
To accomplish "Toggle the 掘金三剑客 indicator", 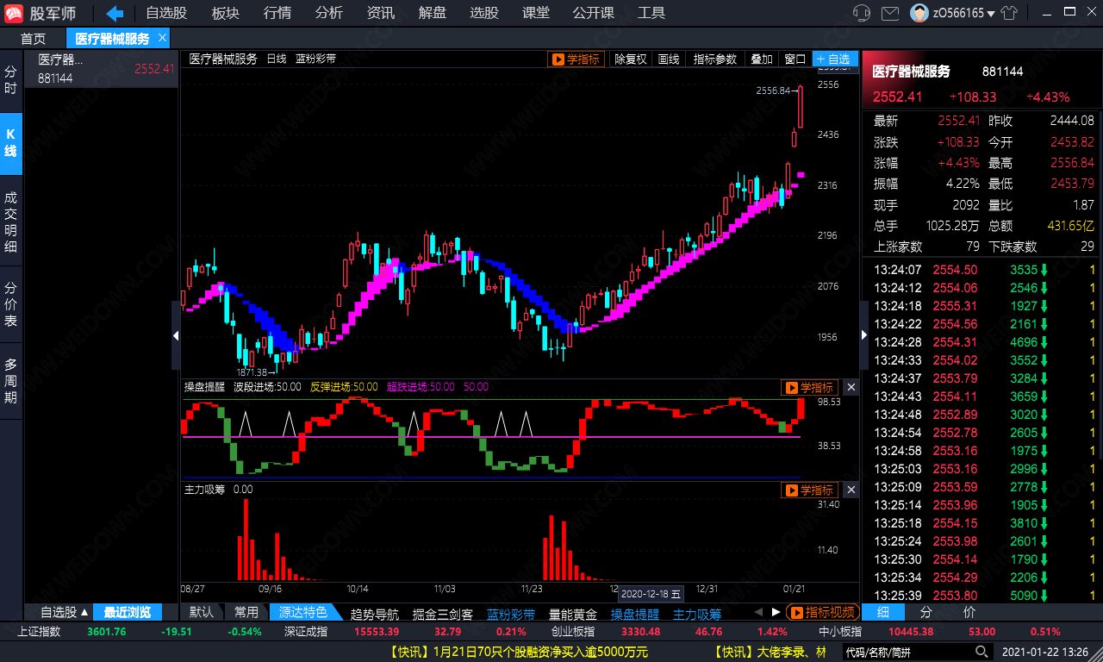I will (443, 615).
